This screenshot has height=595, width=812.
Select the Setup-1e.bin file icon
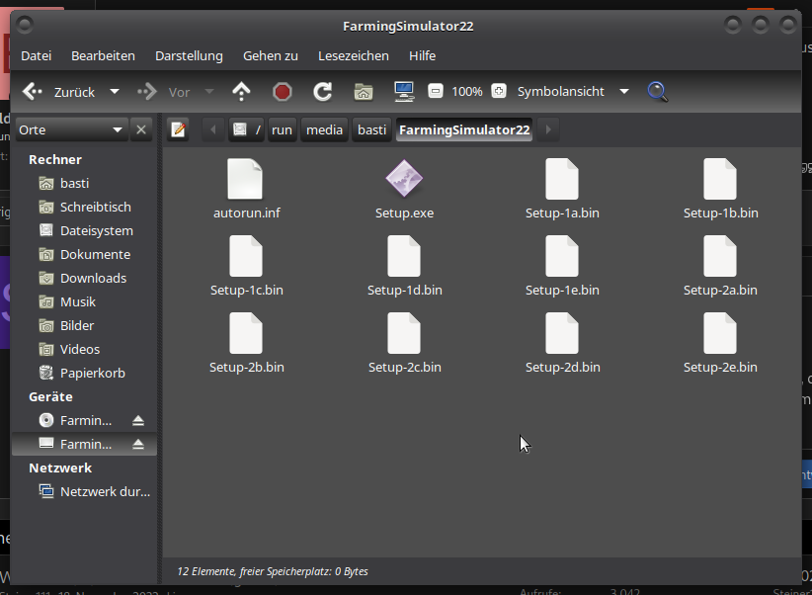tap(562, 257)
